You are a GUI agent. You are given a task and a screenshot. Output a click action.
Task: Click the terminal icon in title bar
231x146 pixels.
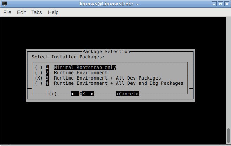pyautogui.click(x=5, y=4)
